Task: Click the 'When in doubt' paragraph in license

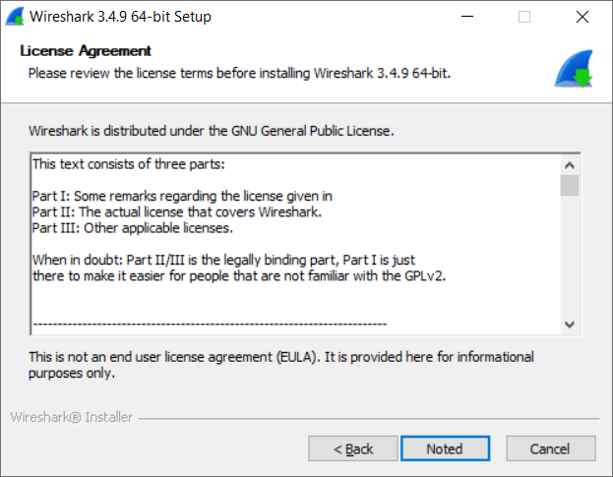Action: tap(239, 268)
